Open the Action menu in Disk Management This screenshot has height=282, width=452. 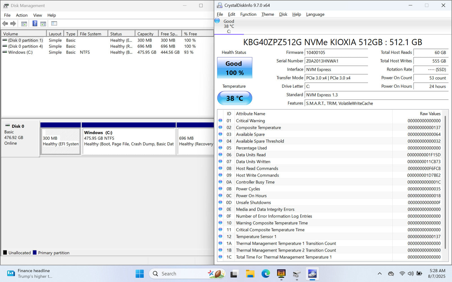[x=21, y=15]
